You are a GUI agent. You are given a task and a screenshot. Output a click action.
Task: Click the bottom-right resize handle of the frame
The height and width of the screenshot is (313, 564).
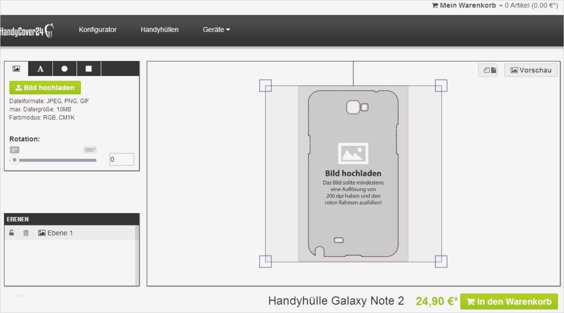pyautogui.click(x=441, y=261)
